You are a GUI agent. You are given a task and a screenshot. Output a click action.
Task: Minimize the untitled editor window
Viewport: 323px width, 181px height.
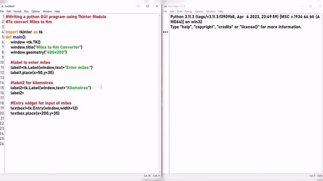point(138,6)
